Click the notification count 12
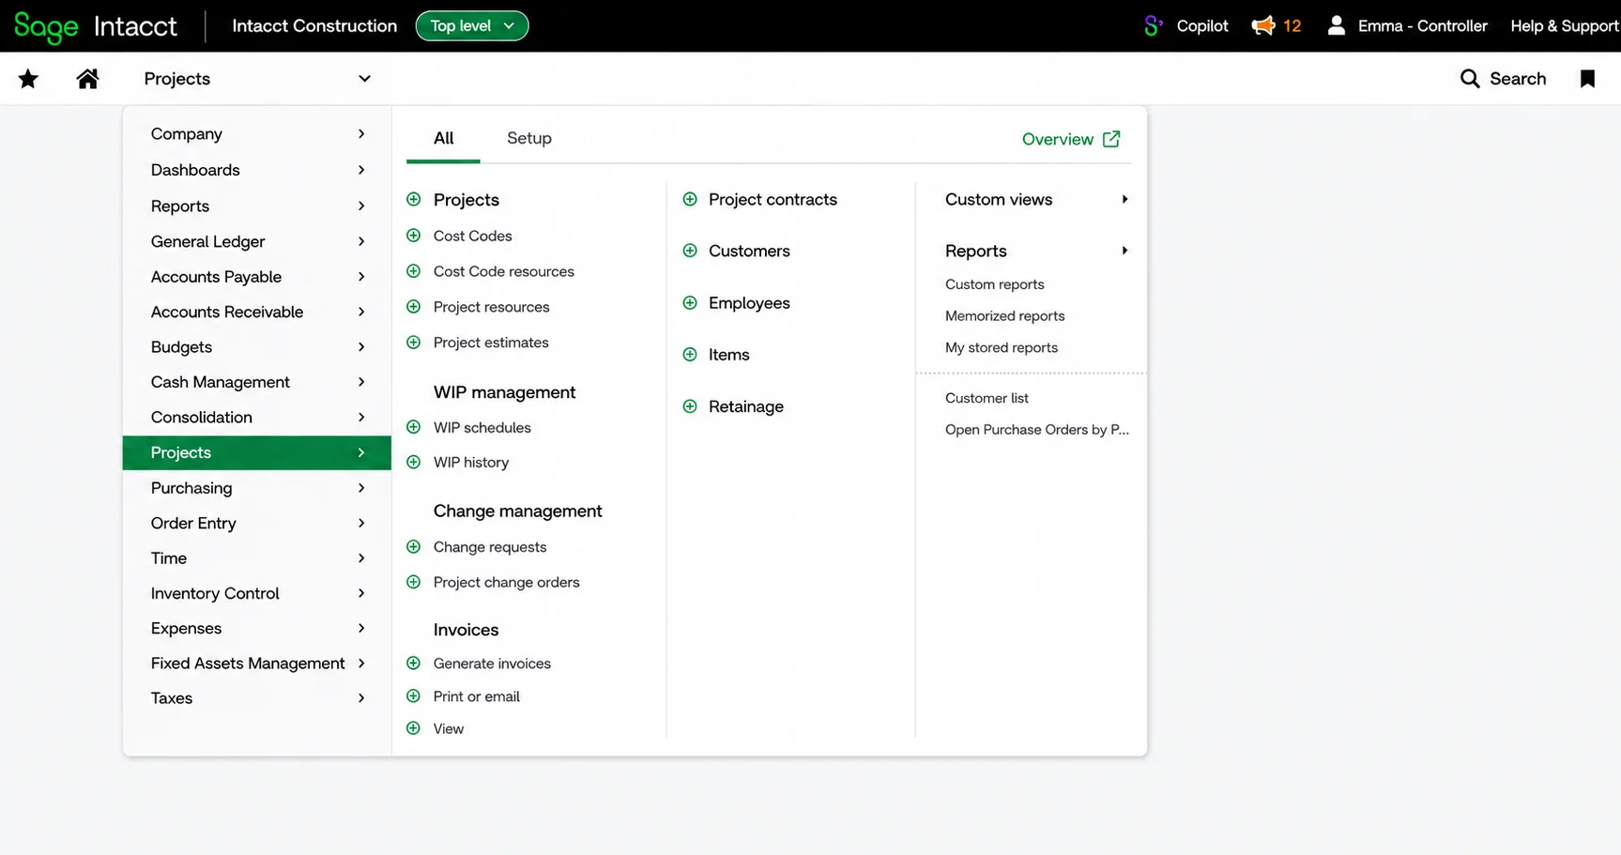This screenshot has height=855, width=1621. [1292, 25]
